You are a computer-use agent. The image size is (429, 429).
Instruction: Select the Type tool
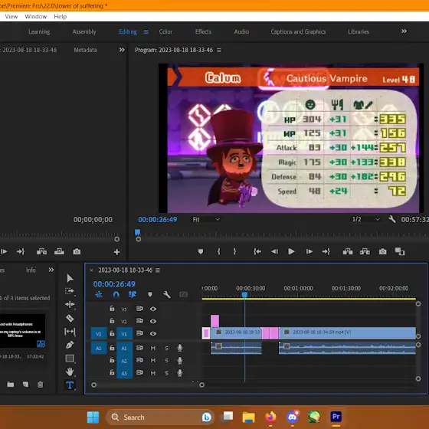(70, 385)
